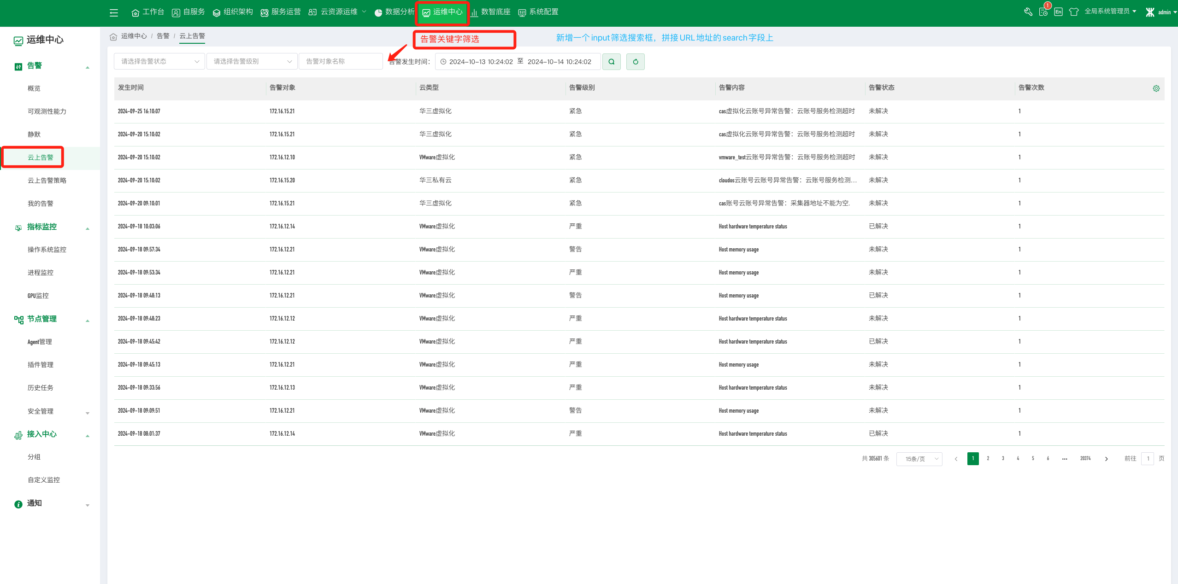Open the admin user dropdown
This screenshot has height=584, width=1178.
point(1167,12)
